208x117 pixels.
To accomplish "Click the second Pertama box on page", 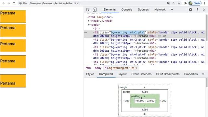I will (13, 31).
